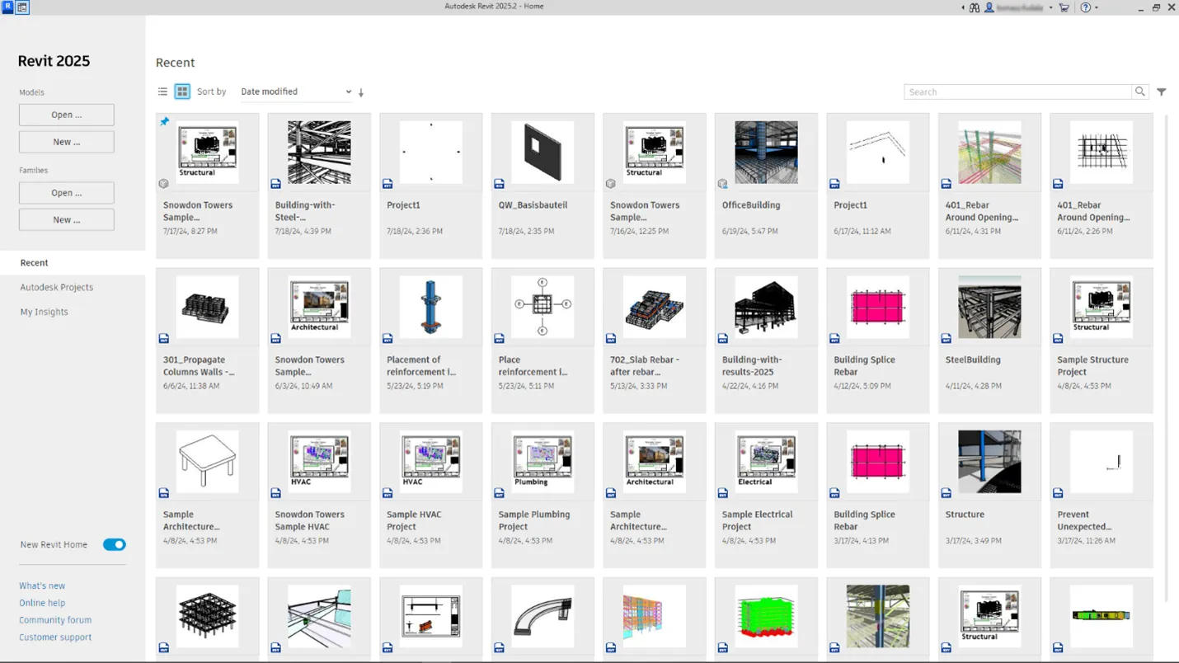Click the 'Sample HVAC Project' file name

pyautogui.click(x=414, y=520)
